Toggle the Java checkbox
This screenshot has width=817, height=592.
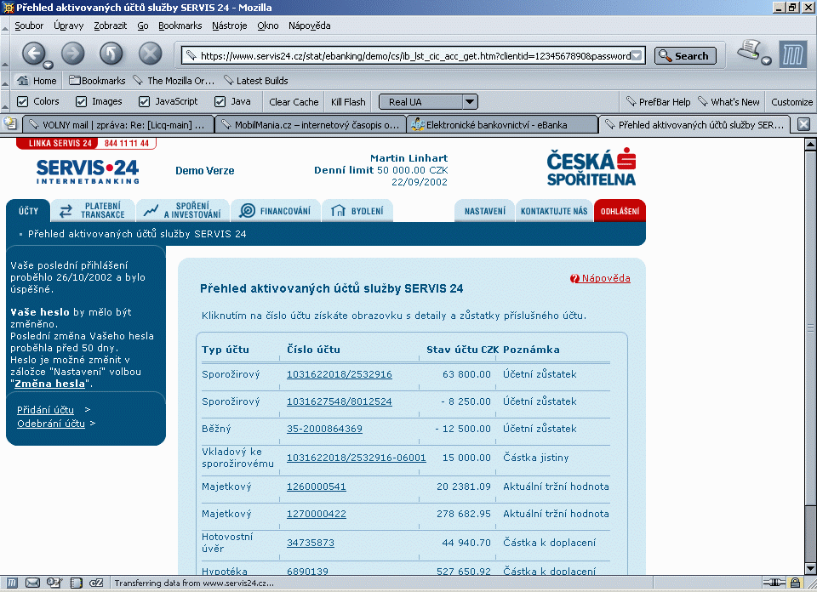tap(220, 101)
